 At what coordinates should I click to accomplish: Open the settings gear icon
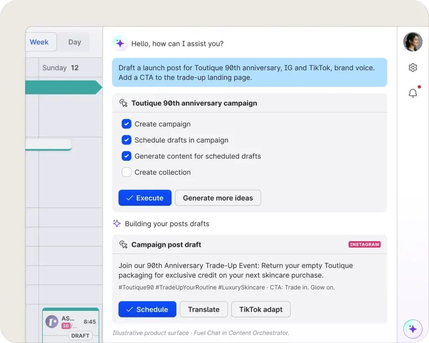[413, 67]
